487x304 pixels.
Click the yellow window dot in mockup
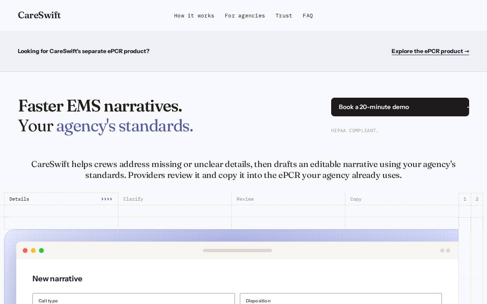click(33, 250)
